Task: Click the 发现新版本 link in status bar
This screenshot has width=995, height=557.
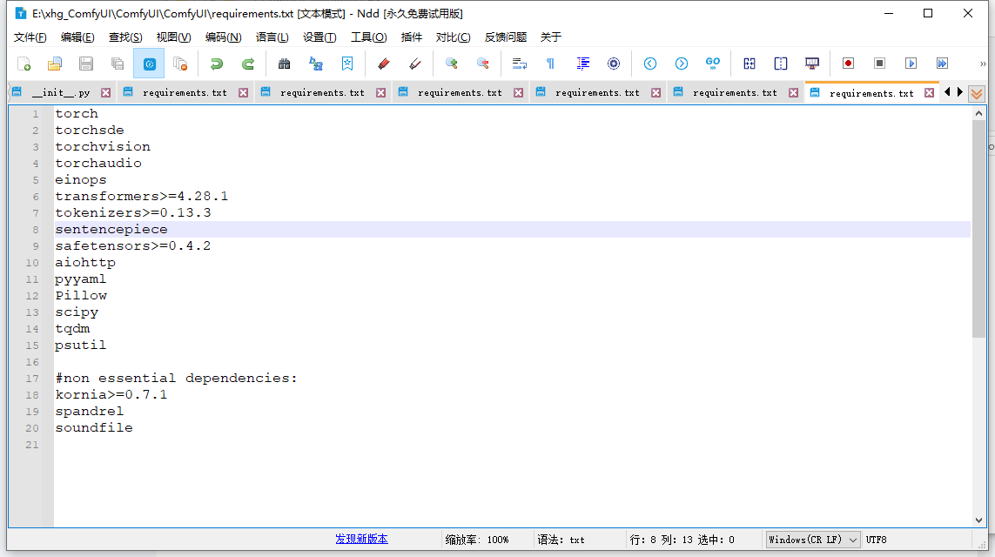Action: [x=361, y=540]
